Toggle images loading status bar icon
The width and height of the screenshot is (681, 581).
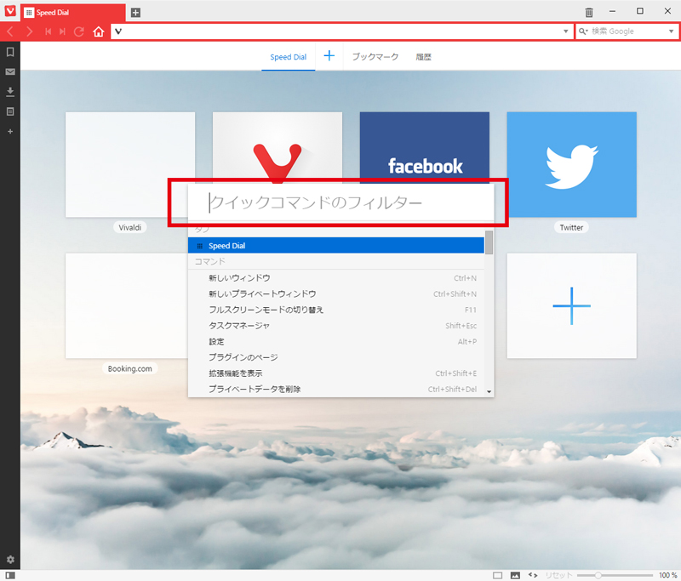515,575
